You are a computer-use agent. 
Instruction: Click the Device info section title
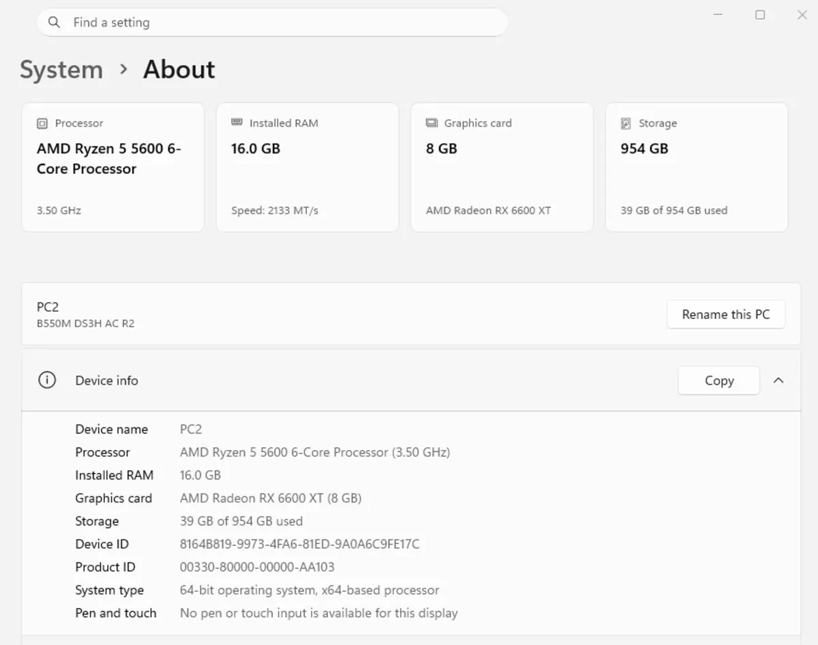(107, 380)
